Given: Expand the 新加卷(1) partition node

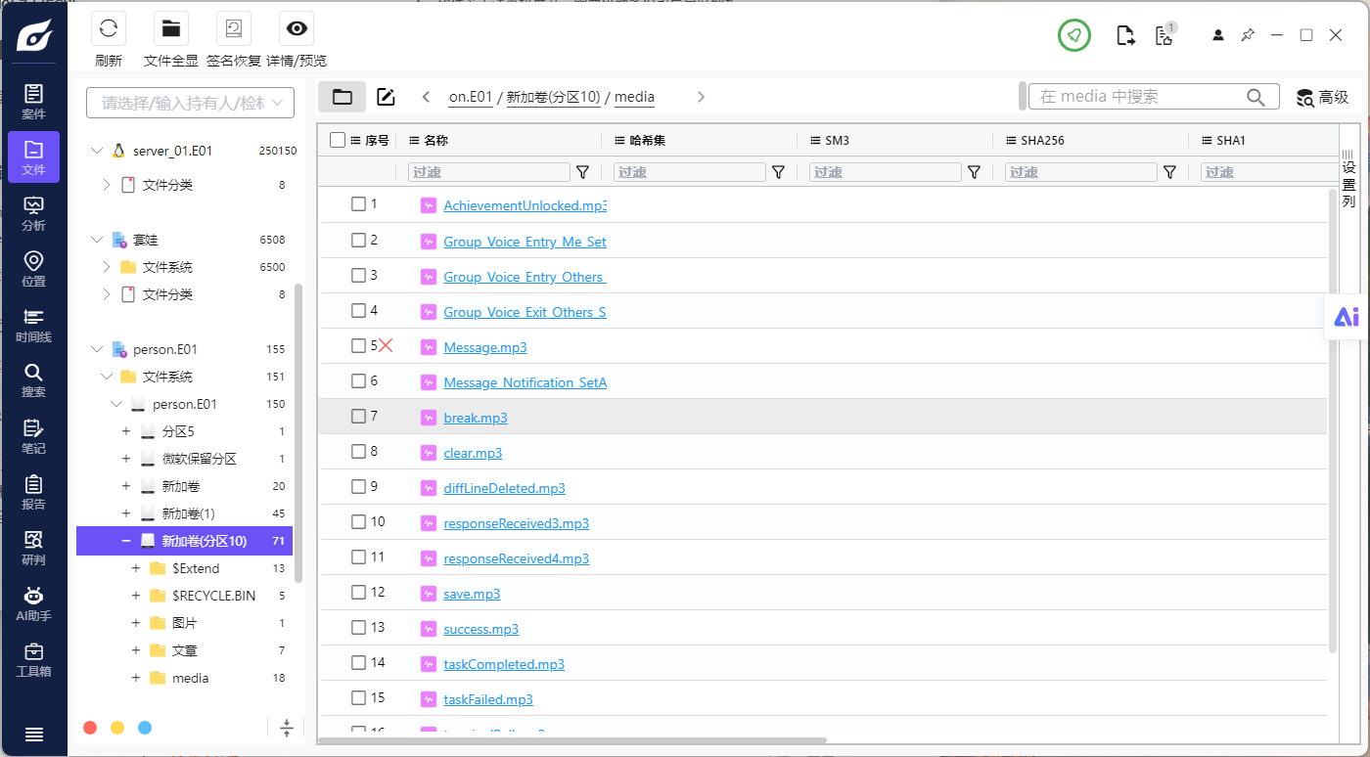Looking at the screenshot, I should (x=125, y=513).
